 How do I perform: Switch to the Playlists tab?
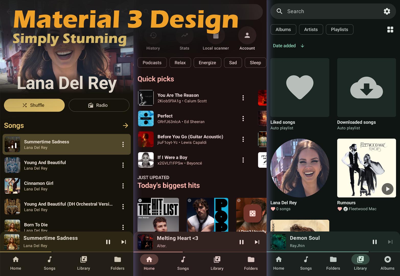tap(339, 29)
